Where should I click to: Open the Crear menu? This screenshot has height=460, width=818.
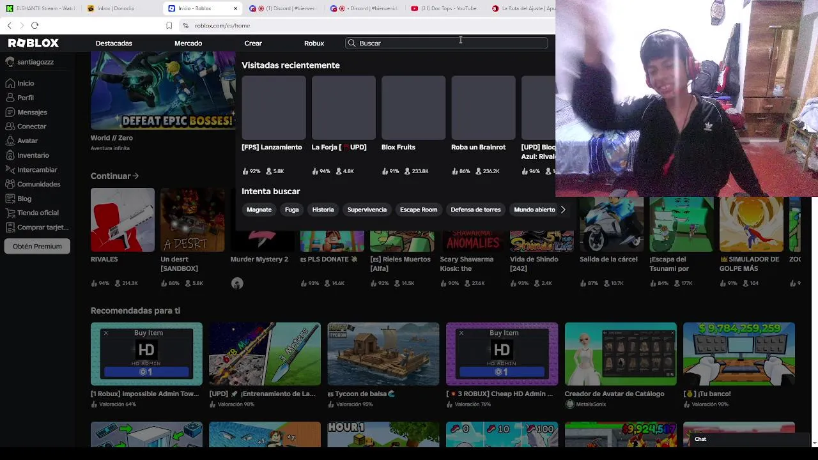253,43
